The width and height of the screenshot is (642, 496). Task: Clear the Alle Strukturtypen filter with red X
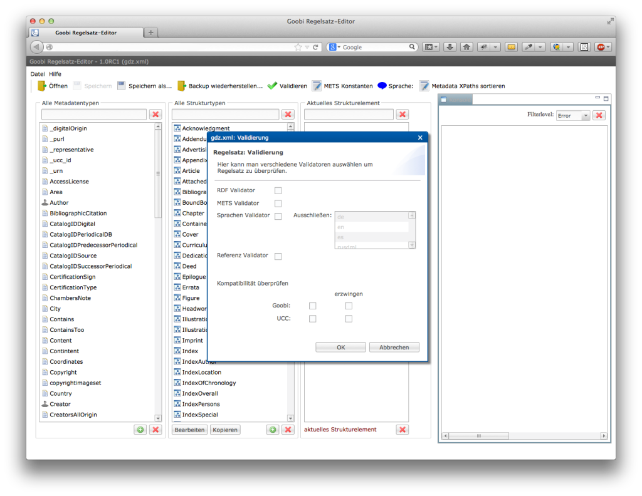coord(288,115)
